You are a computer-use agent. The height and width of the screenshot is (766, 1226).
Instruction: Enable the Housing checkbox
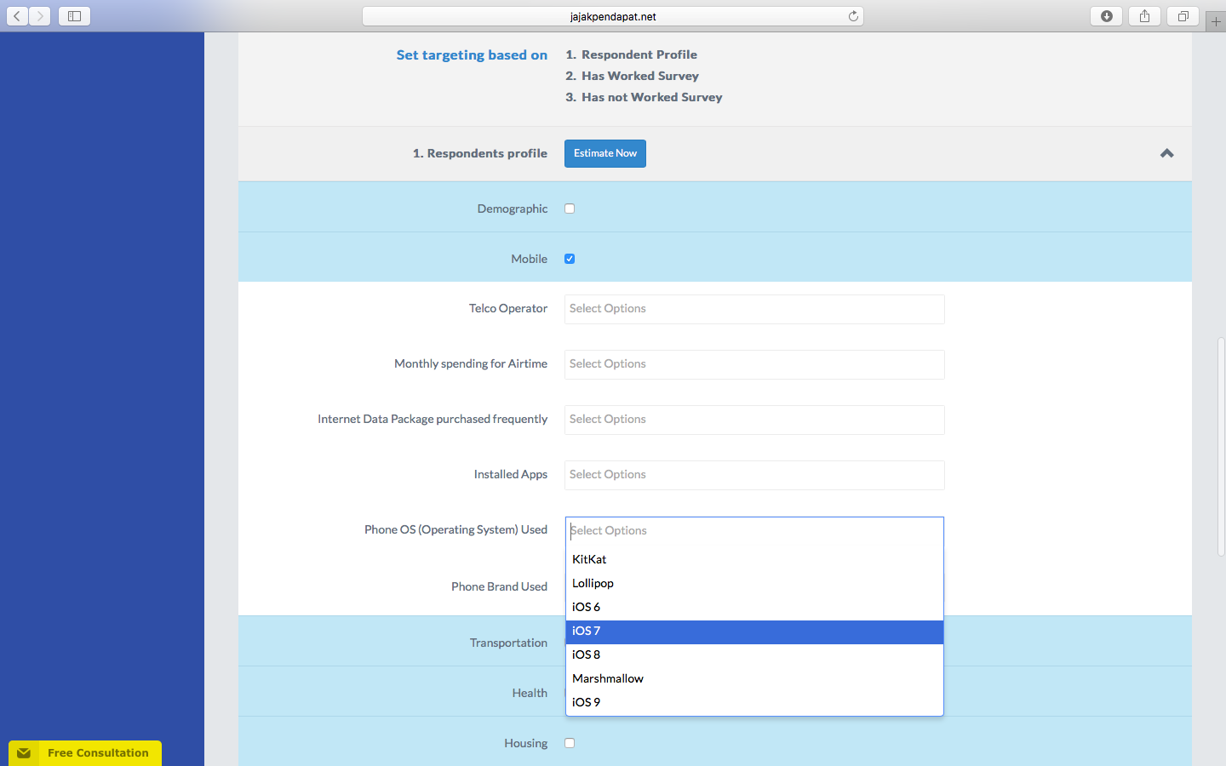click(x=569, y=743)
